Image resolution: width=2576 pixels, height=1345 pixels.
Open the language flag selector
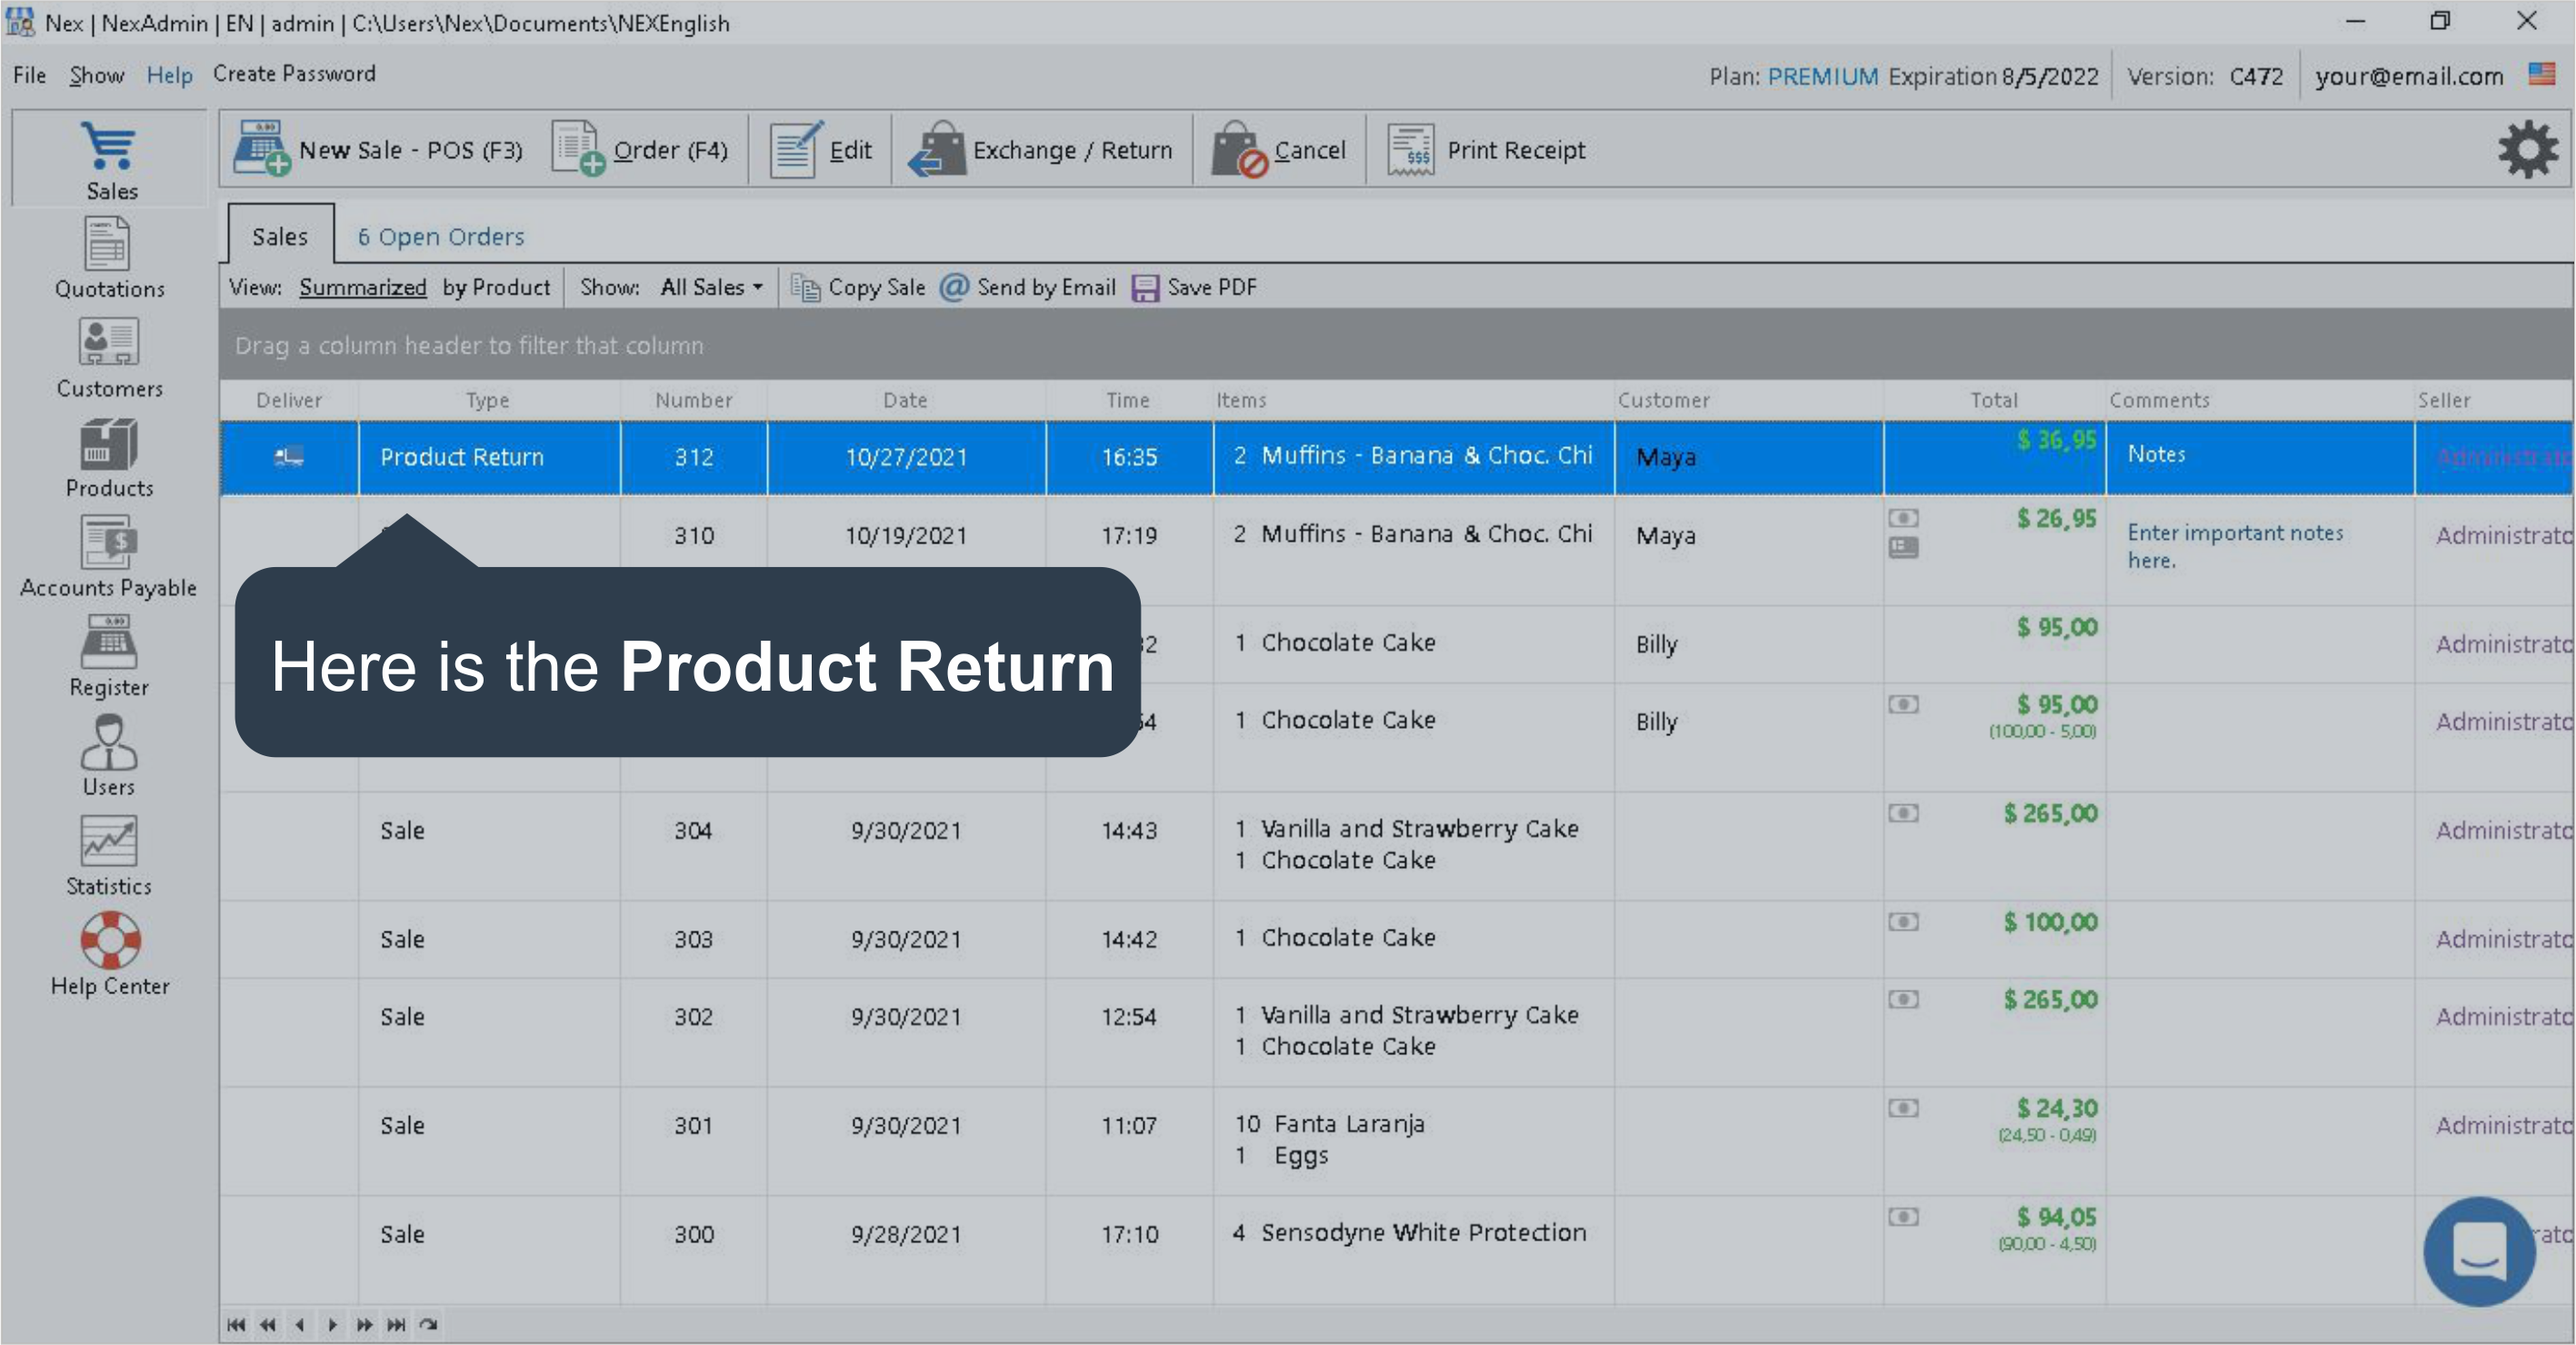2541,74
